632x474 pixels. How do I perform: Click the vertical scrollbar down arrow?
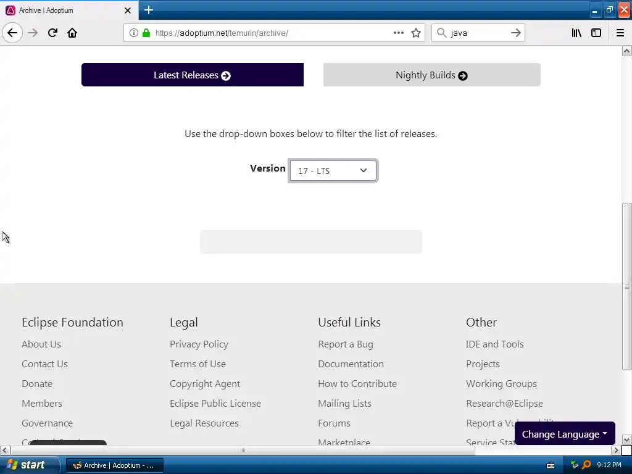[x=627, y=439]
